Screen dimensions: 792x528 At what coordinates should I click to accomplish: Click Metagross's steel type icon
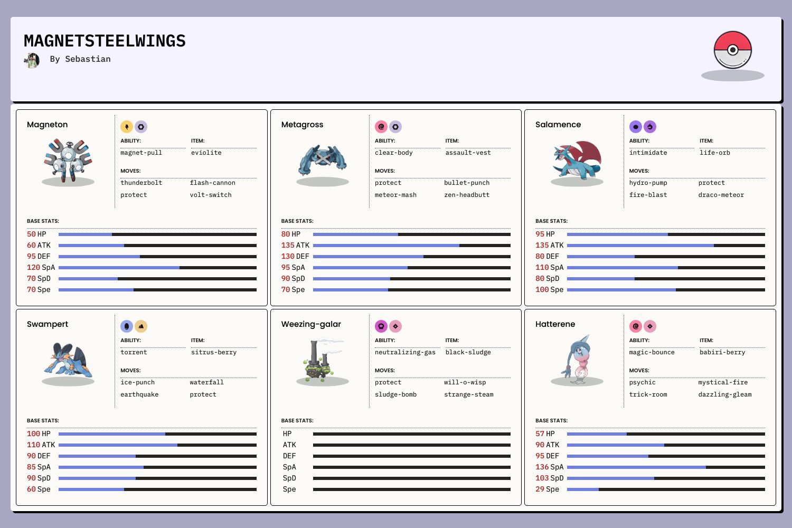click(x=395, y=127)
